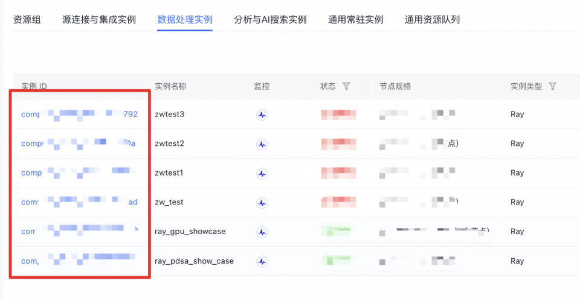Open the 状态 column filter

pyautogui.click(x=346, y=86)
